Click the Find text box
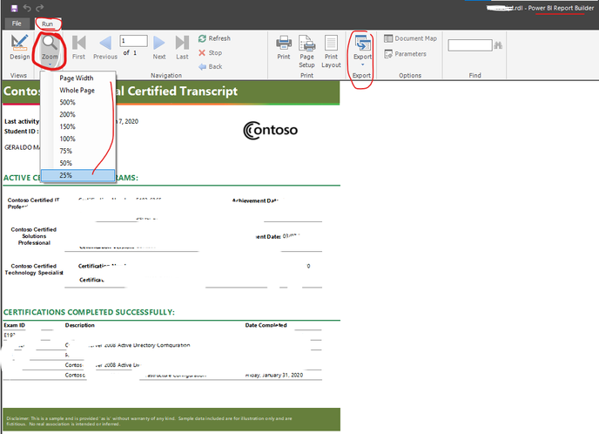599x434 pixels. pyautogui.click(x=470, y=45)
